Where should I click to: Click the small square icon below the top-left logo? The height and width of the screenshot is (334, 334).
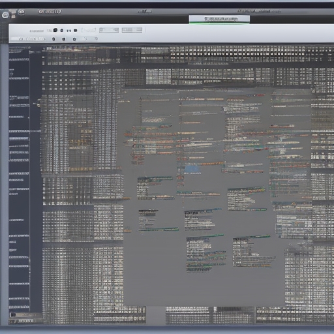[13, 16]
